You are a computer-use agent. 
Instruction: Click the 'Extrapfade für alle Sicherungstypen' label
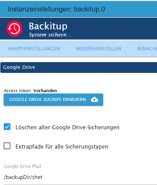coord(62,147)
